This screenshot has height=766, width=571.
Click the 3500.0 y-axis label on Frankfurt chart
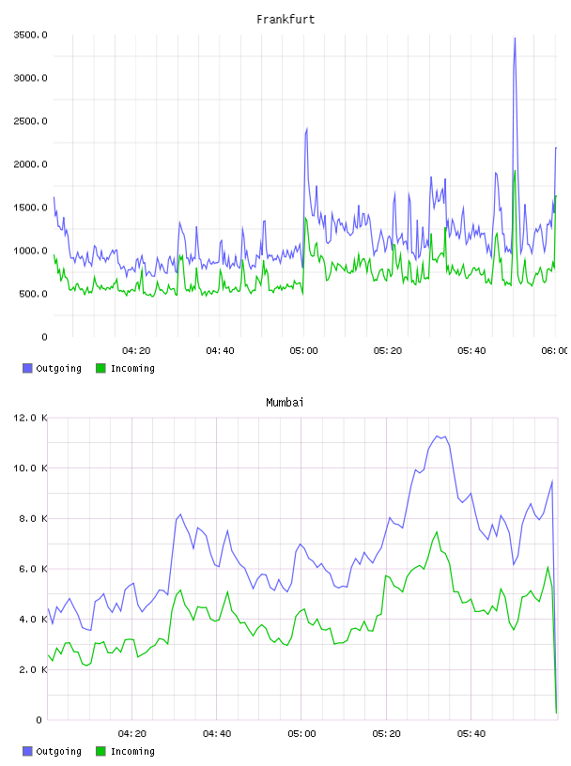point(30,35)
